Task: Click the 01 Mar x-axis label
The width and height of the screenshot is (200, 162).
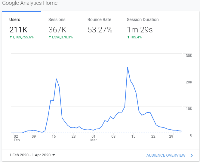Action: point(94,138)
